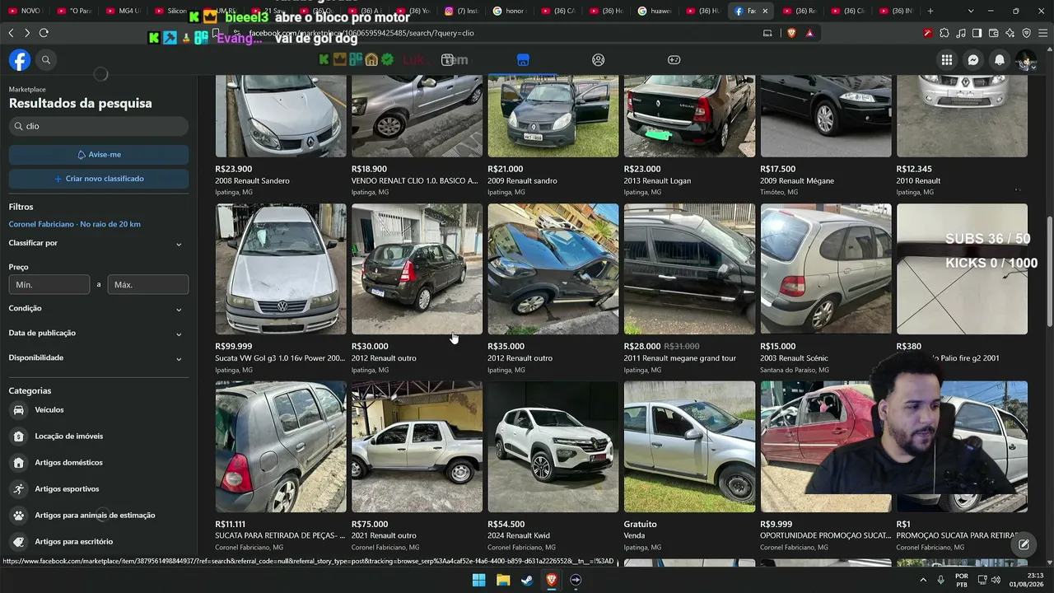
Task: Open the account profile picture menu
Action: (x=1026, y=60)
